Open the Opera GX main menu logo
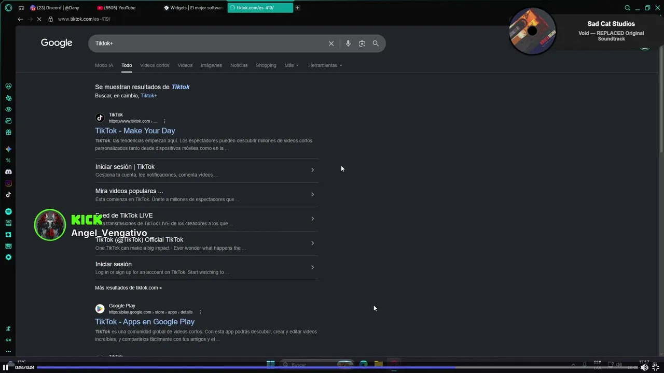The image size is (664, 373). click(x=8, y=8)
